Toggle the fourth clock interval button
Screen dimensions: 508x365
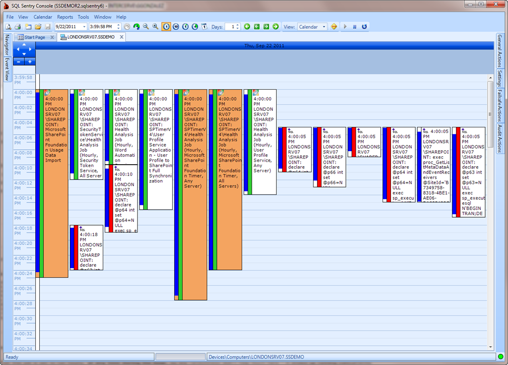tap(194, 27)
